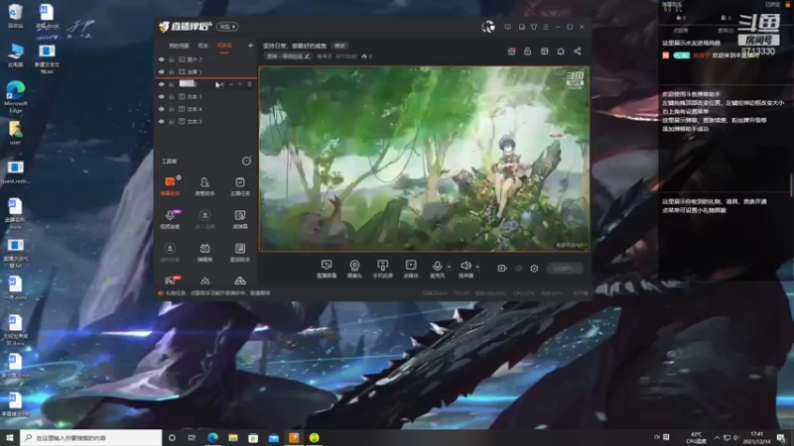
Task: Open the 弹幕助手 danmaku assistant tool
Action: pyautogui.click(x=170, y=185)
